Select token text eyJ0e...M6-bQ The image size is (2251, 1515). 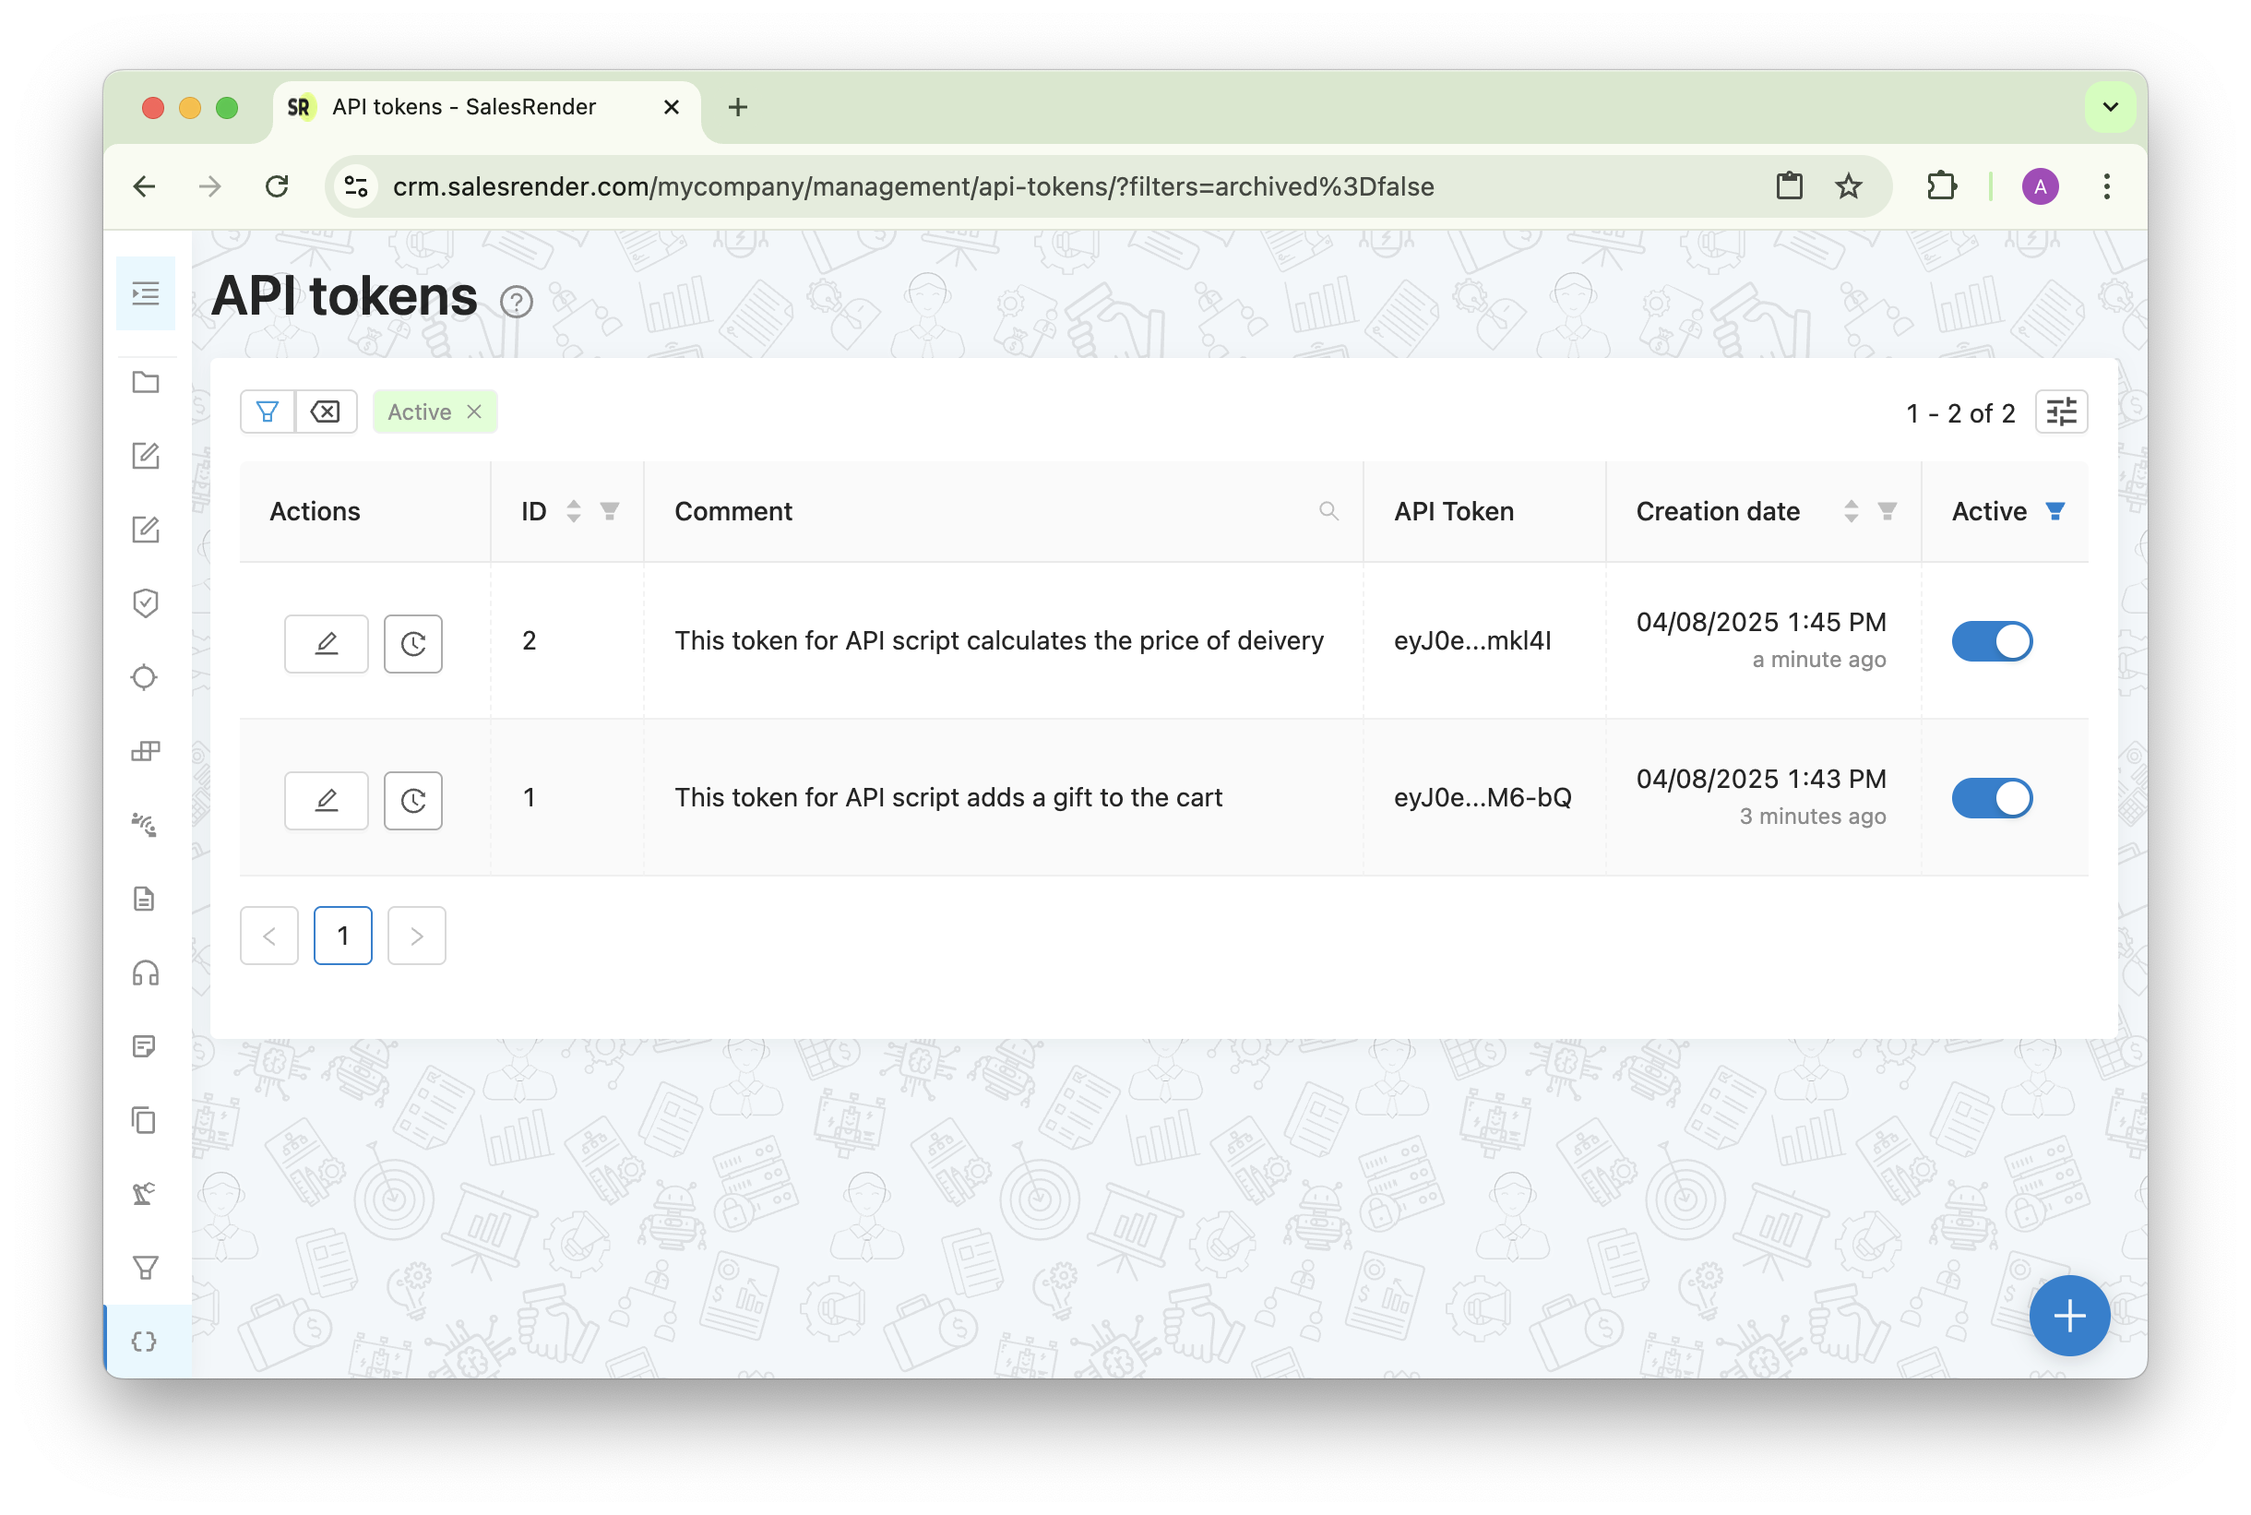click(1482, 797)
